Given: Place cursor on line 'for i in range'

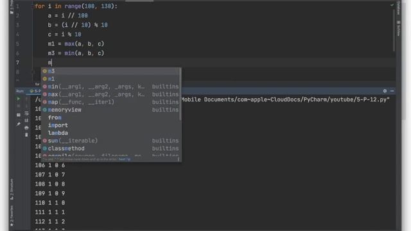Looking at the screenshot, I should (76, 6).
